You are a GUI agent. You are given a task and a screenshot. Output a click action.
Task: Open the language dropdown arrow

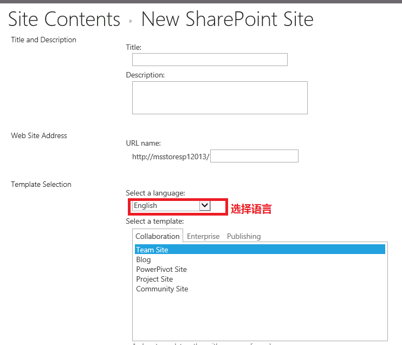point(205,205)
